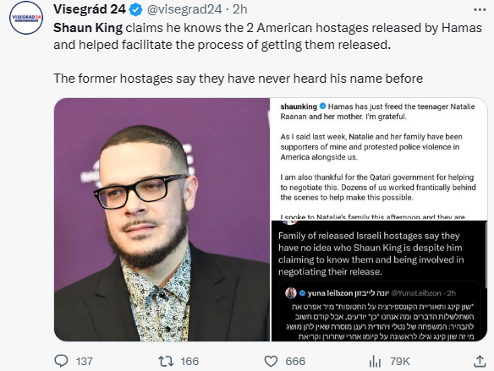Click the yuna leibzon avatar in quoted tweet
The height and width of the screenshot is (371, 494).
pyautogui.click(x=291, y=293)
